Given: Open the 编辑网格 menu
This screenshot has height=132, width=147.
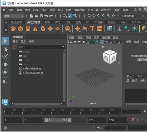Looking at the screenshot, I should (80, 10).
